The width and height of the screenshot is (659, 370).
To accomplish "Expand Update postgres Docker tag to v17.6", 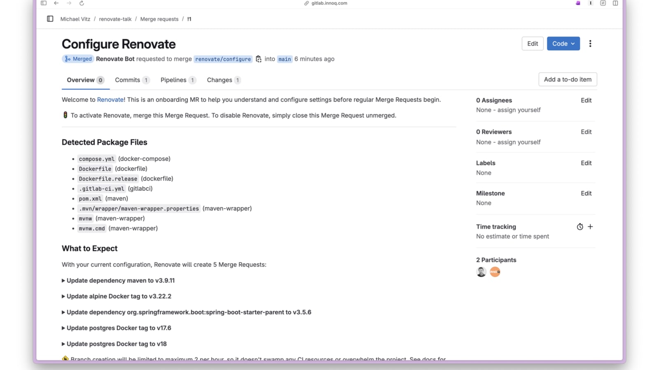I will [117, 328].
